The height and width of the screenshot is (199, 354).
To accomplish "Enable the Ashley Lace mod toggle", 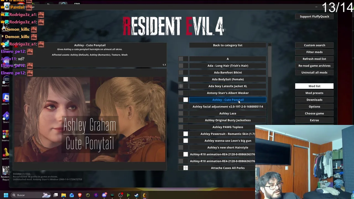I will [x=183, y=113].
